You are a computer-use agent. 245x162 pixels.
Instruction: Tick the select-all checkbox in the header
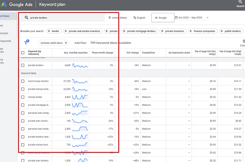point(23,53)
